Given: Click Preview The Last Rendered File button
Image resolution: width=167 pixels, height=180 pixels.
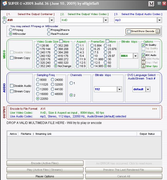Looking at the screenshot, I should [124, 170].
